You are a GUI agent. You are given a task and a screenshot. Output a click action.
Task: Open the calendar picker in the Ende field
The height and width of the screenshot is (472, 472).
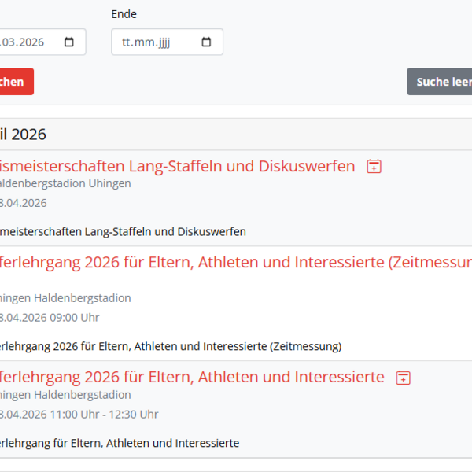207,42
